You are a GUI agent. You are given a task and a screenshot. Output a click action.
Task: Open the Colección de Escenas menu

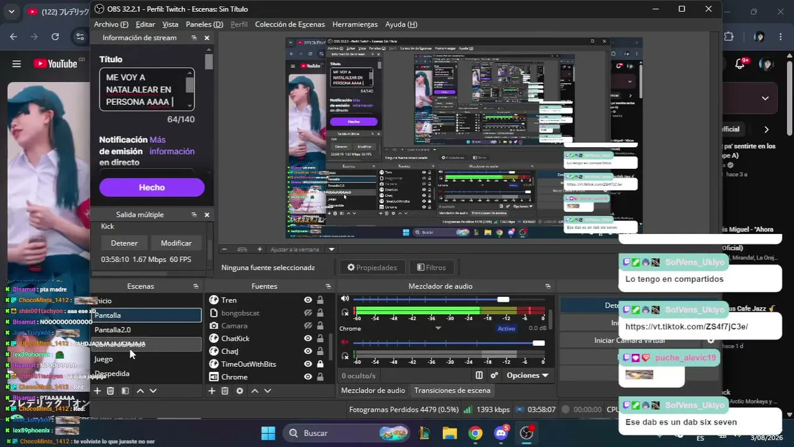(290, 24)
